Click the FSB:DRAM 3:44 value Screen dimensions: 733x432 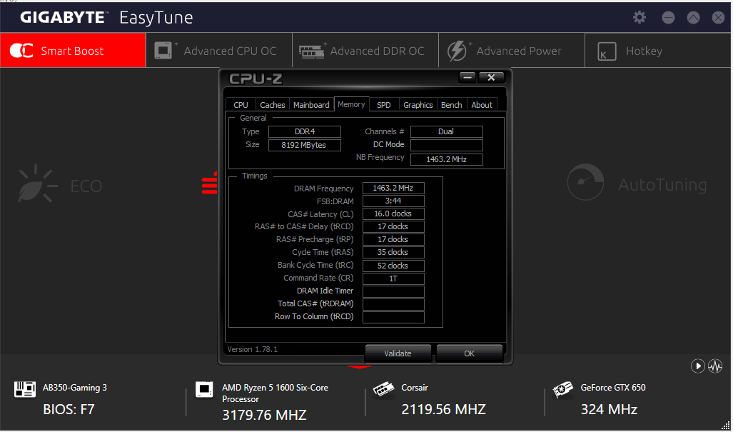tap(393, 201)
